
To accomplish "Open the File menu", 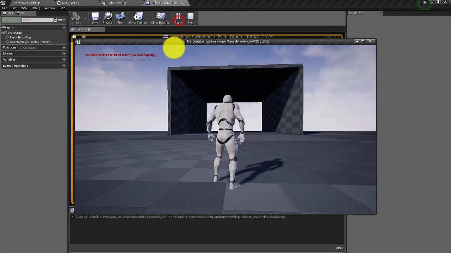I will (x=5, y=8).
